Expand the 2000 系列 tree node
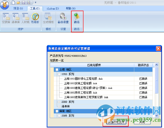This screenshot has width=164, height=128. point(59,102)
